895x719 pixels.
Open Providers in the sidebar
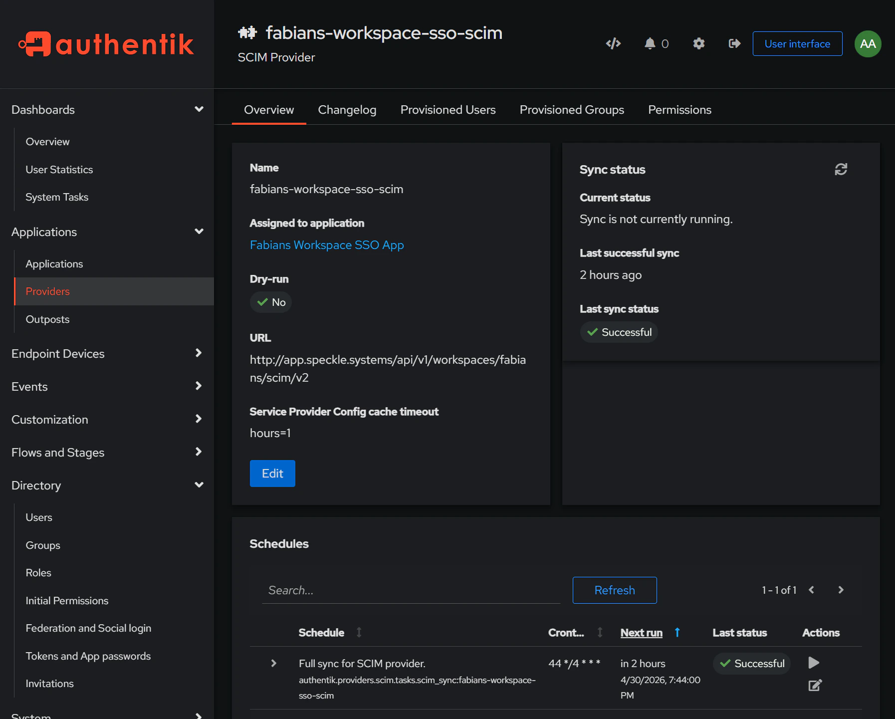(x=114, y=291)
